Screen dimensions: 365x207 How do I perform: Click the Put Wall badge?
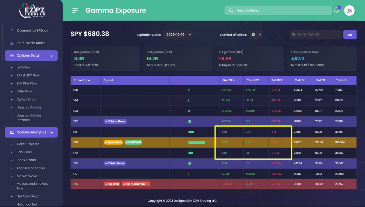112,184
